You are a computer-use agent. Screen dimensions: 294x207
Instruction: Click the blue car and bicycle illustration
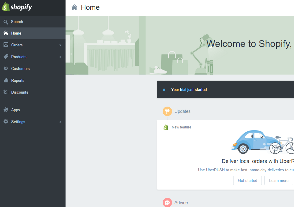pos(262,142)
